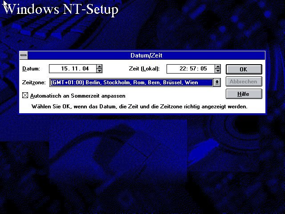This screenshot has height=214, width=285.
Task: Select the seconds value 05 in Zeit
Action: click(x=204, y=69)
